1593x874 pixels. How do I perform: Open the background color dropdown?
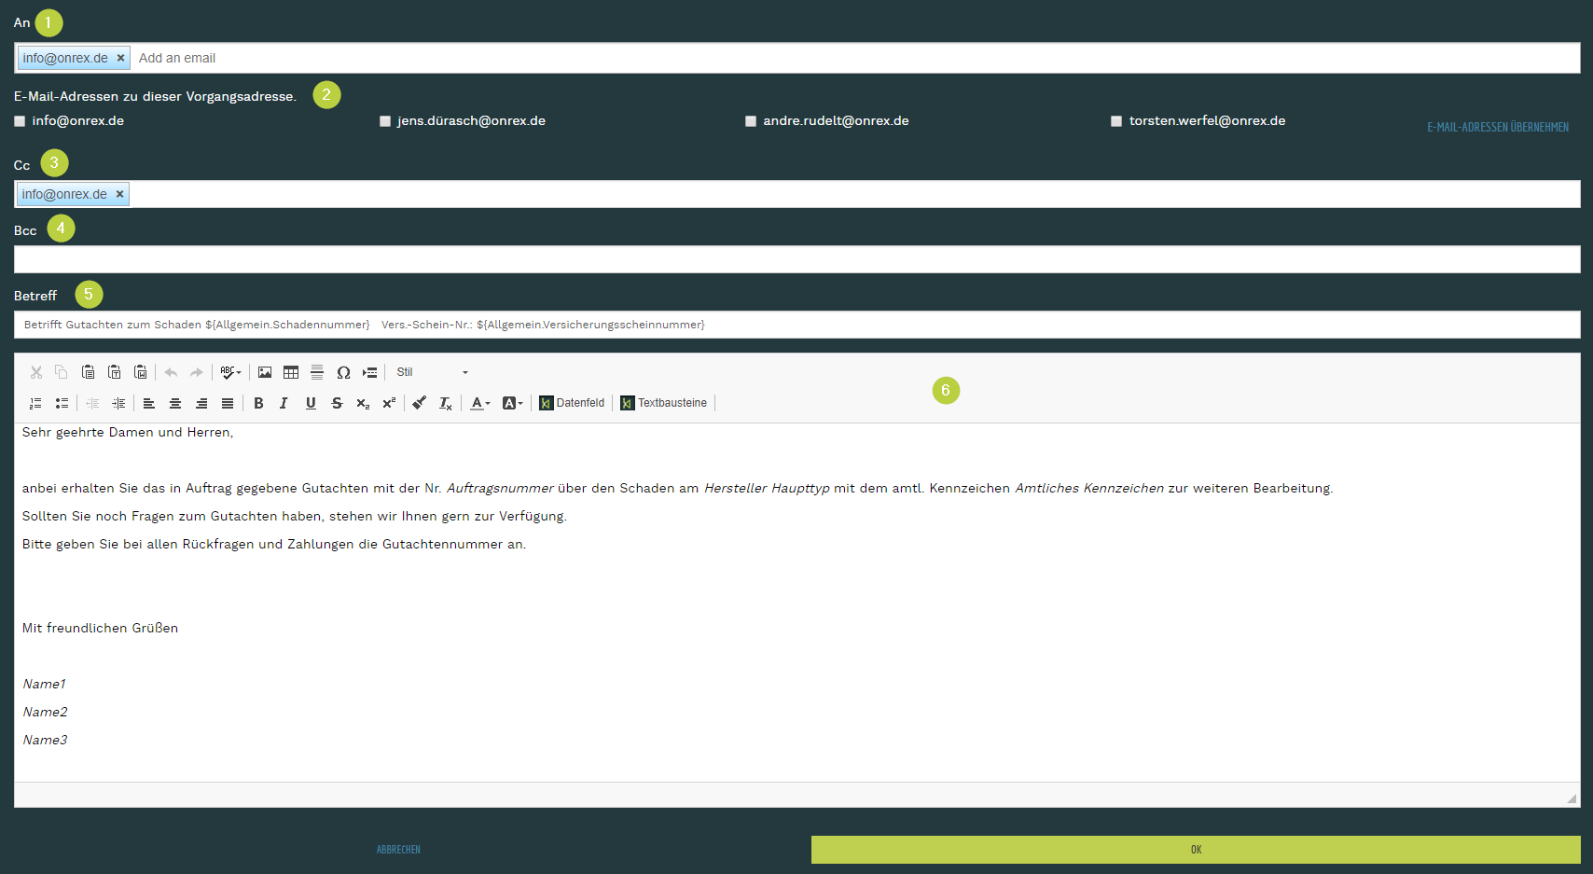(512, 403)
